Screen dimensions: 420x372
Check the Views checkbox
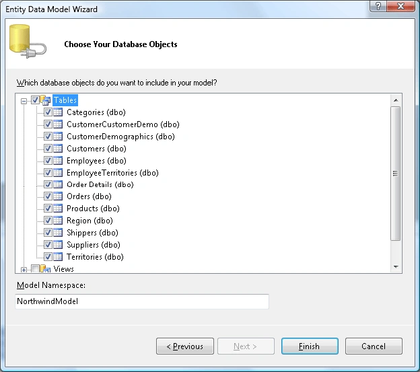[35, 268]
